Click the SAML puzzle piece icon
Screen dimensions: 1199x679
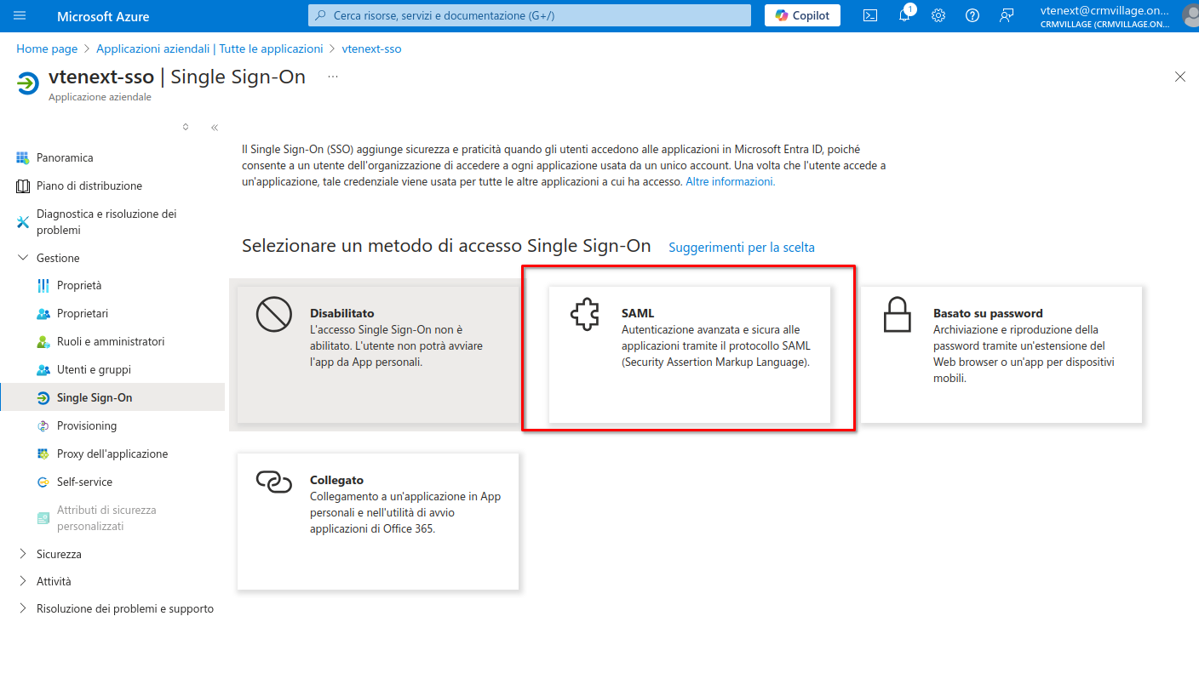[585, 315]
